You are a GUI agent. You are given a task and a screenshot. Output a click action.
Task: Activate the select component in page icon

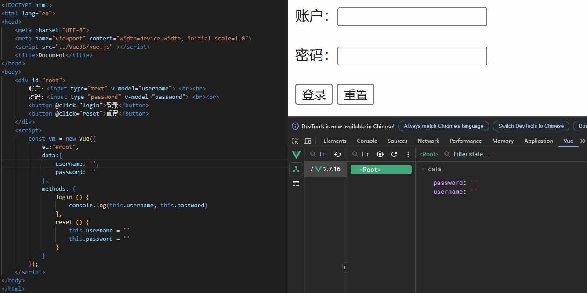(x=380, y=154)
